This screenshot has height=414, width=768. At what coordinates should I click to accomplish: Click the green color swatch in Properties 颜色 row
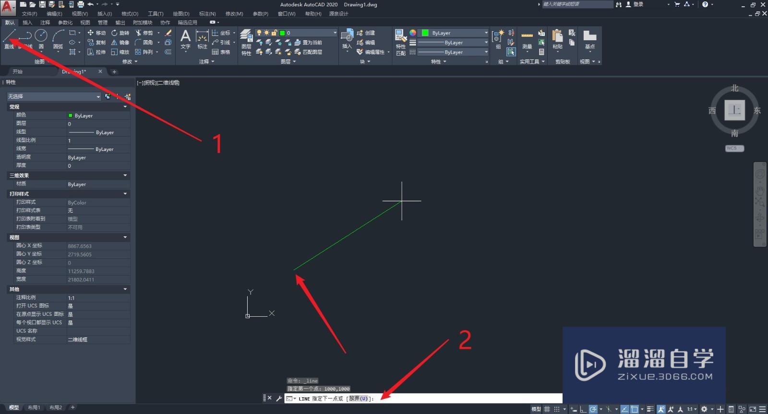point(70,115)
